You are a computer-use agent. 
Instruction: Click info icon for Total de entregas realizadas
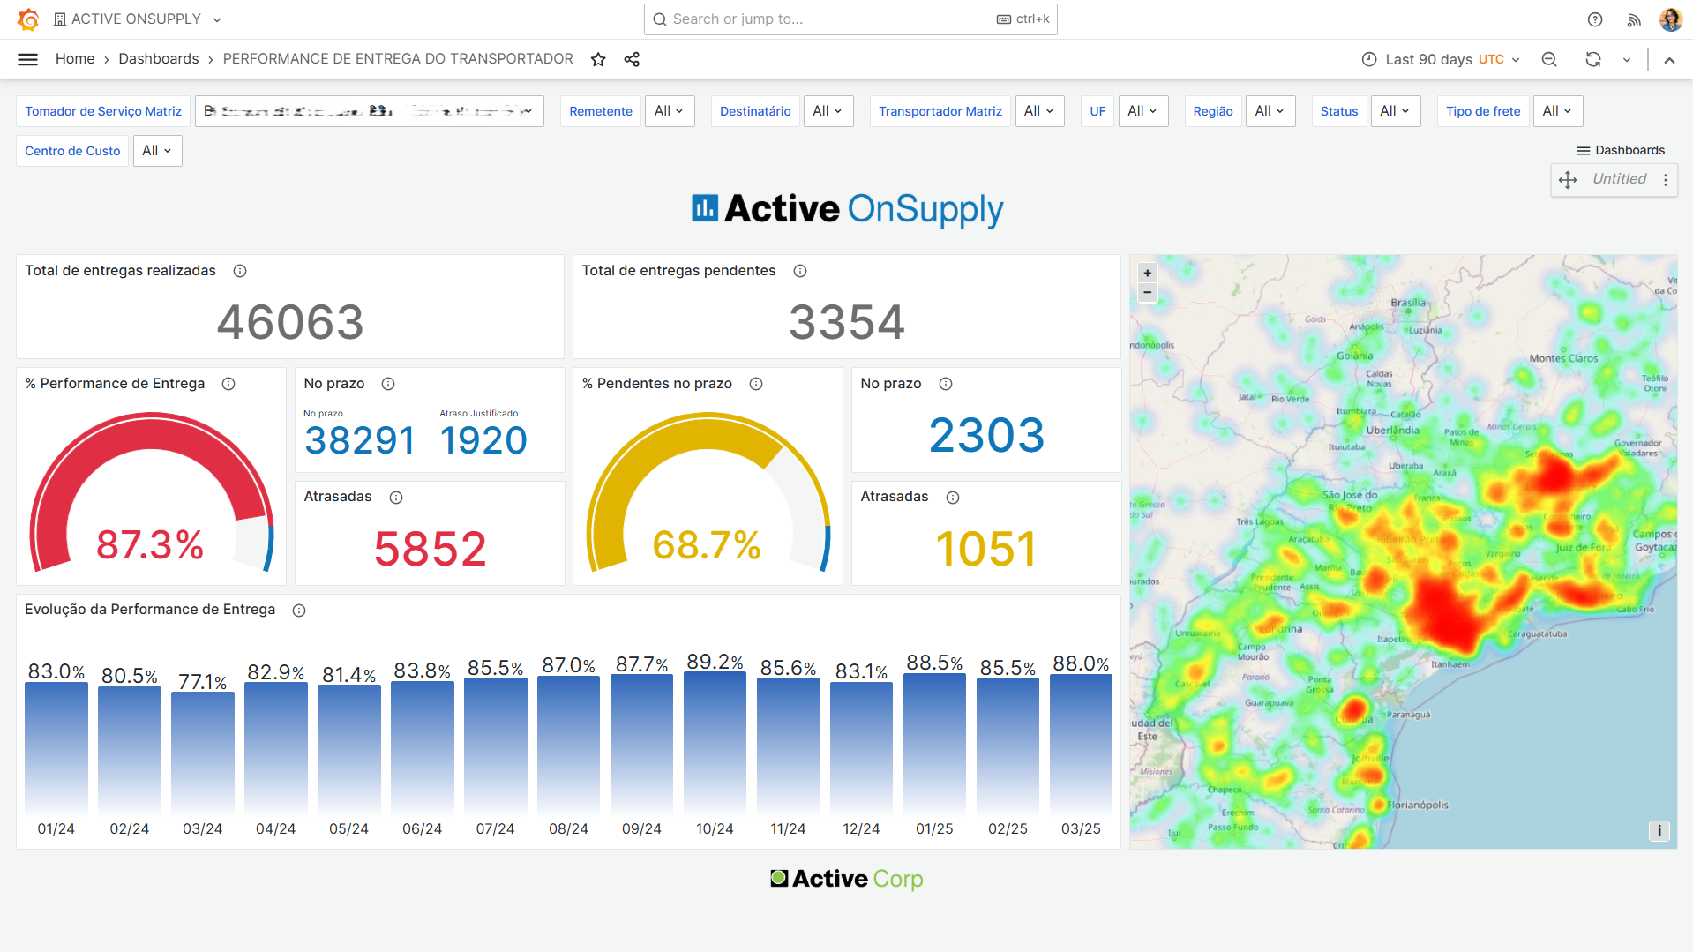(240, 271)
